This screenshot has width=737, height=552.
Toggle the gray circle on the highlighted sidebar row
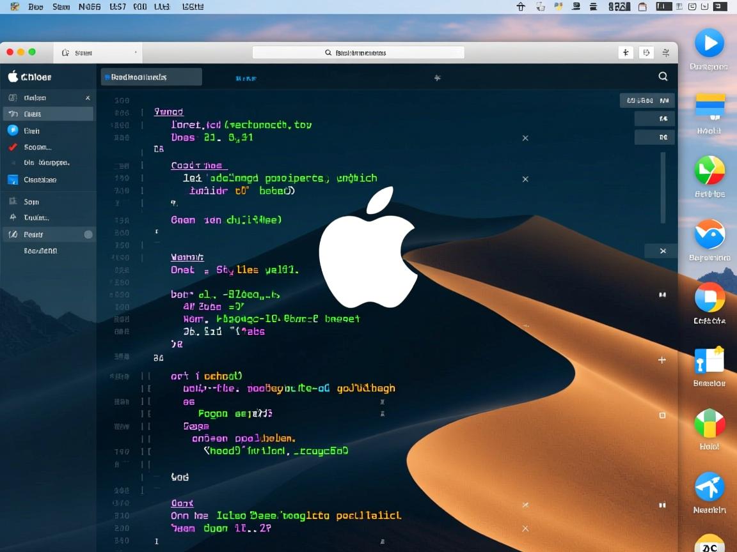point(88,234)
